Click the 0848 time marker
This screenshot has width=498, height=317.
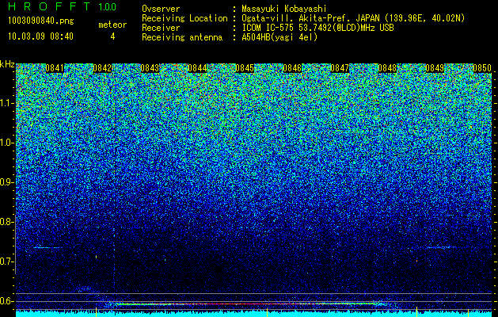point(387,68)
